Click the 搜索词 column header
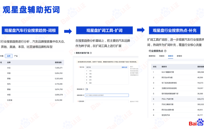The width and height of the screenshot is (204, 129). point(164,67)
